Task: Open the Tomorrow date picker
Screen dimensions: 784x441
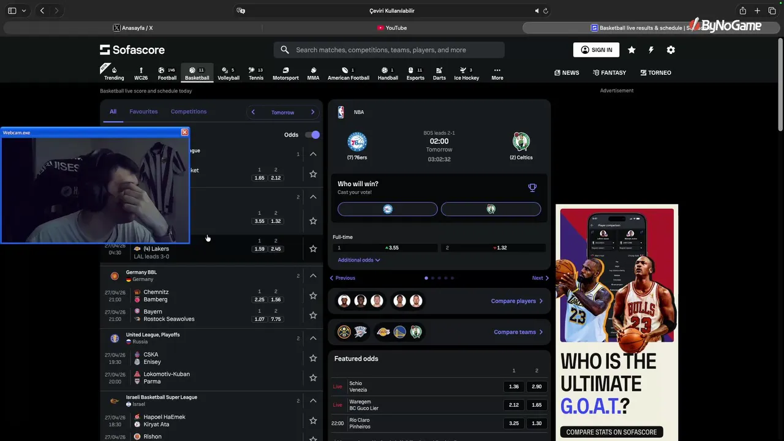Action: 283,113
